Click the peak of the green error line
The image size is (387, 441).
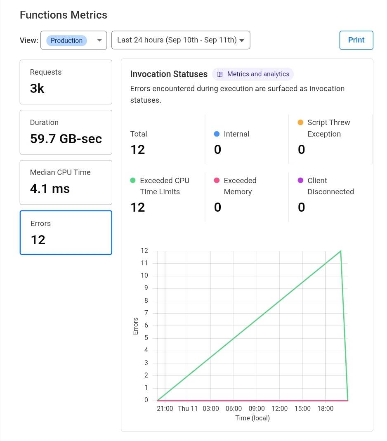pyautogui.click(x=341, y=251)
